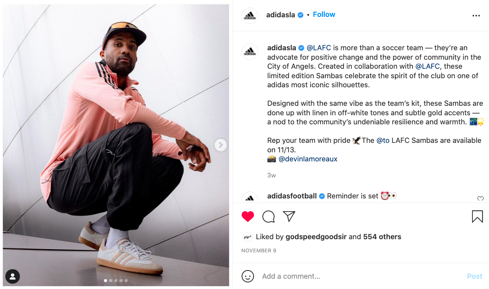Open godspeedgoodsir small avatar near likes
The height and width of the screenshot is (289, 489).
tap(247, 237)
